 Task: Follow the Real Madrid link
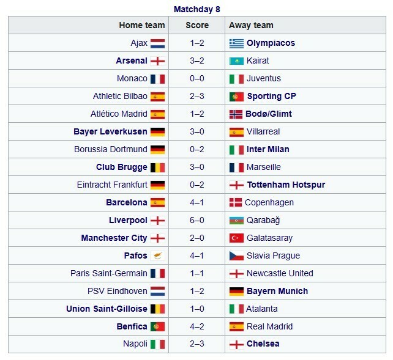click(269, 327)
